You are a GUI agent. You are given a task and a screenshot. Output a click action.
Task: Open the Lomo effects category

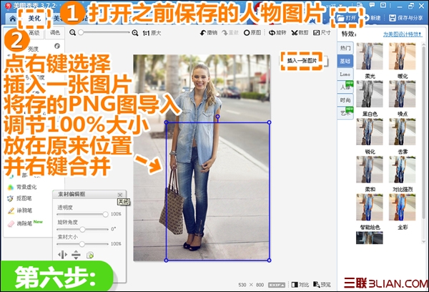(x=345, y=74)
